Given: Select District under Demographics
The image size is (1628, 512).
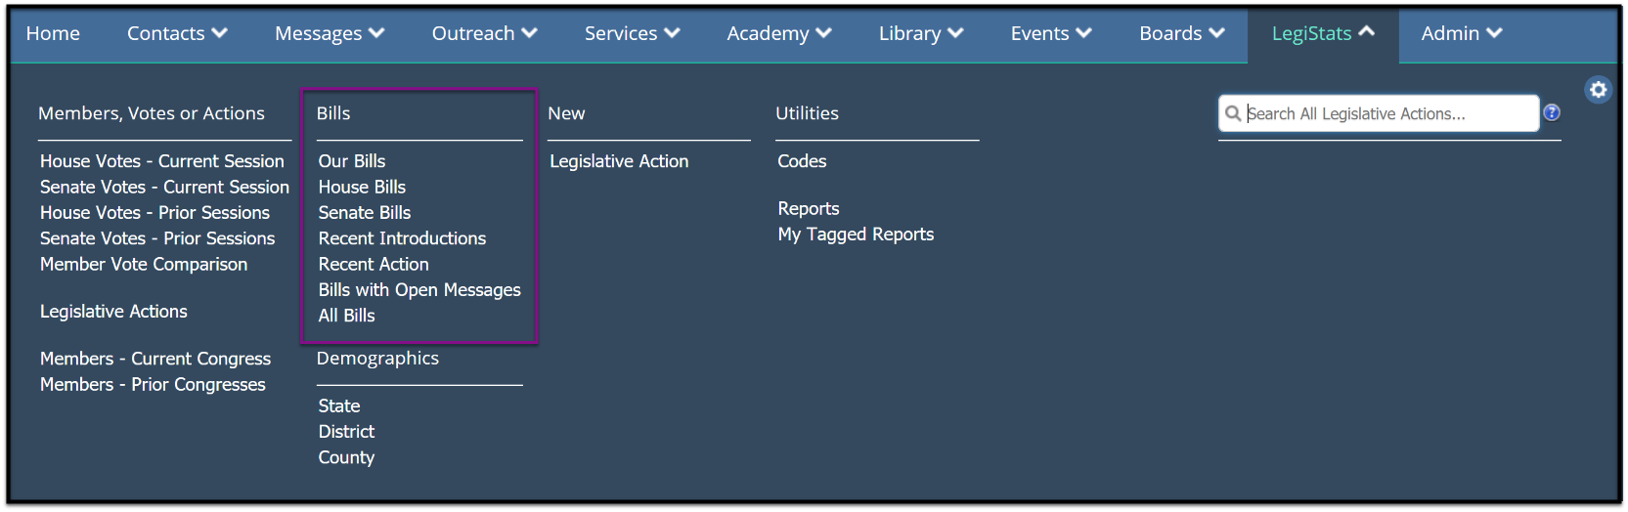Looking at the screenshot, I should [x=346, y=432].
